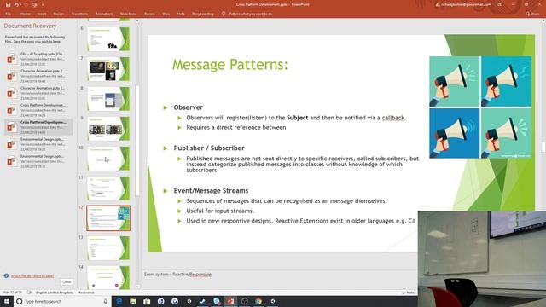The image size is (546, 307).
Task: Click the 'Publisher / Subscriber' bullet heading
Action: (x=209, y=148)
